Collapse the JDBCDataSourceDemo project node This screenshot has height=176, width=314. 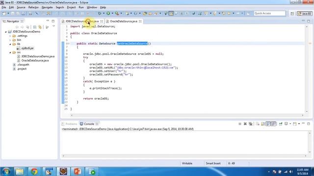(x=6, y=32)
